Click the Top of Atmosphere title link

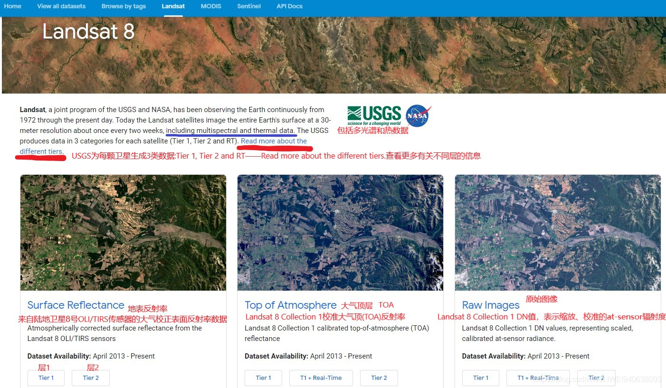point(291,305)
